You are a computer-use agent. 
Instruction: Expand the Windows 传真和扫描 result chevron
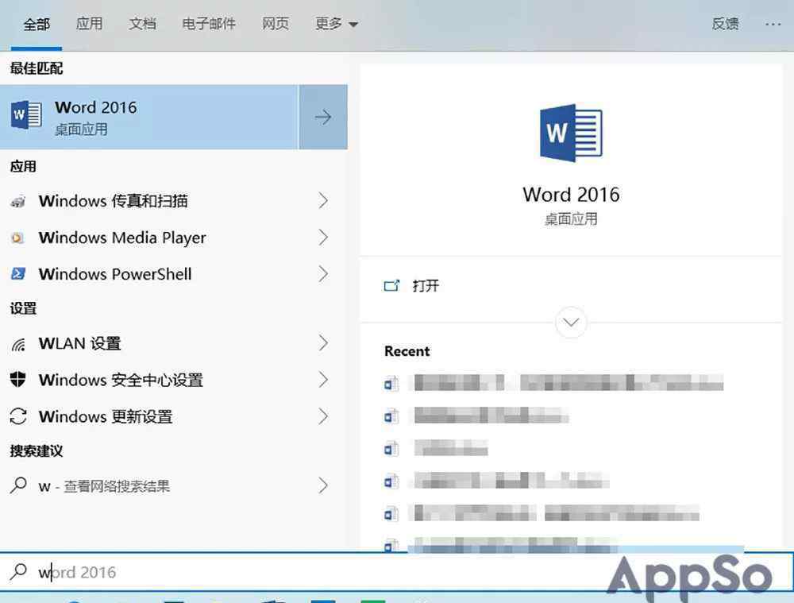(323, 201)
